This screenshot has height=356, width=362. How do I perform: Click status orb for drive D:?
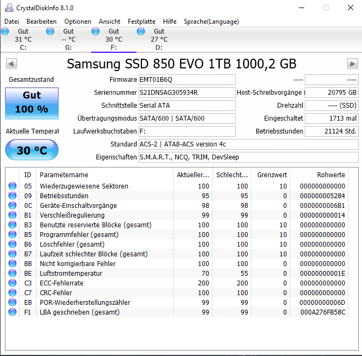click(141, 31)
